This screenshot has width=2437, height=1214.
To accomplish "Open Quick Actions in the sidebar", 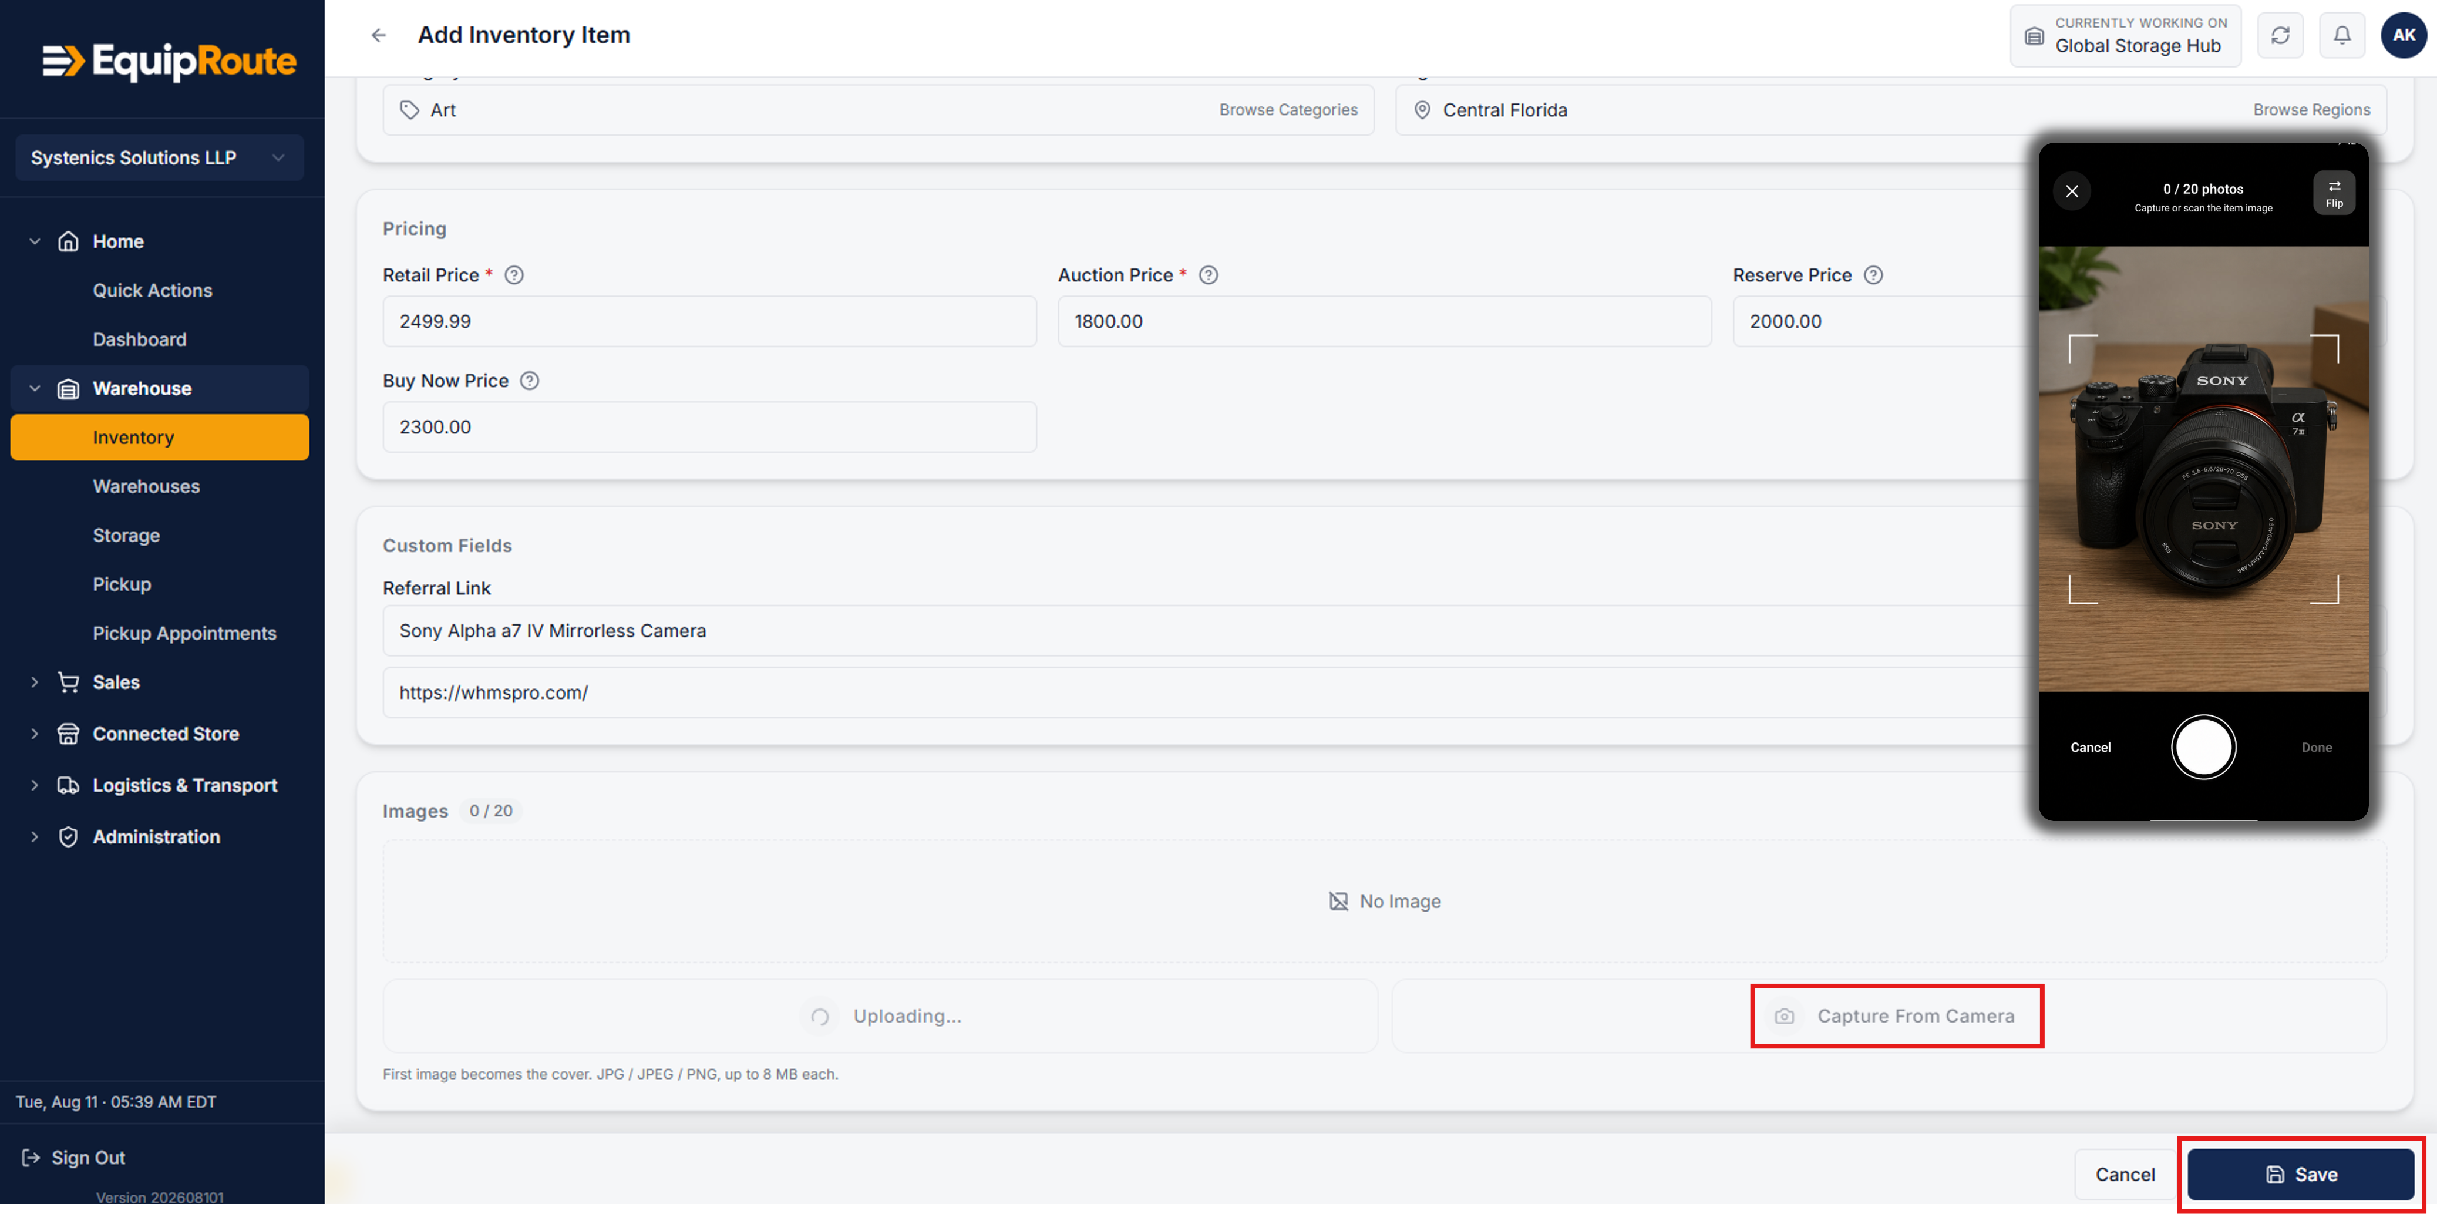I will point(152,291).
